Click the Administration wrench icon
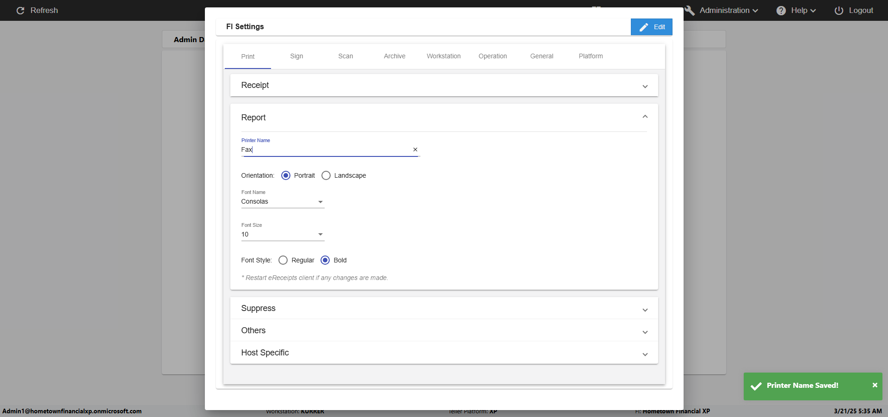Viewport: 888px width, 417px height. [690, 10]
